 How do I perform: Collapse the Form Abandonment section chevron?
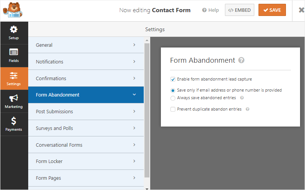134,95
